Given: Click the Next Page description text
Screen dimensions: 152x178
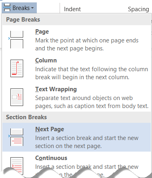Looking at the screenshot, I should (87, 142).
